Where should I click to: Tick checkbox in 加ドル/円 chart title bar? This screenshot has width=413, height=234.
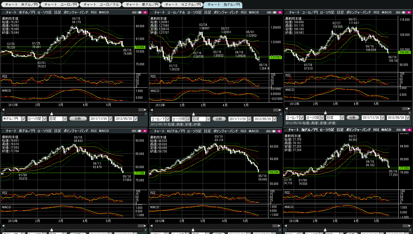click(x=286, y=130)
